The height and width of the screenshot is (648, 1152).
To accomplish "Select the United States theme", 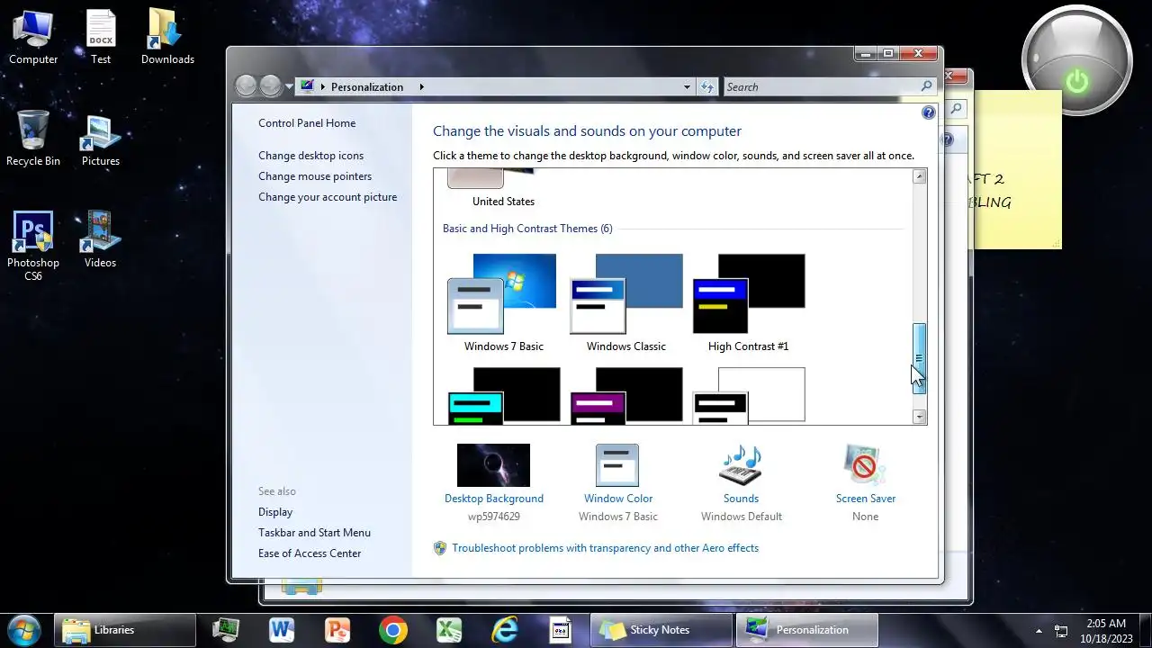I will (x=503, y=190).
